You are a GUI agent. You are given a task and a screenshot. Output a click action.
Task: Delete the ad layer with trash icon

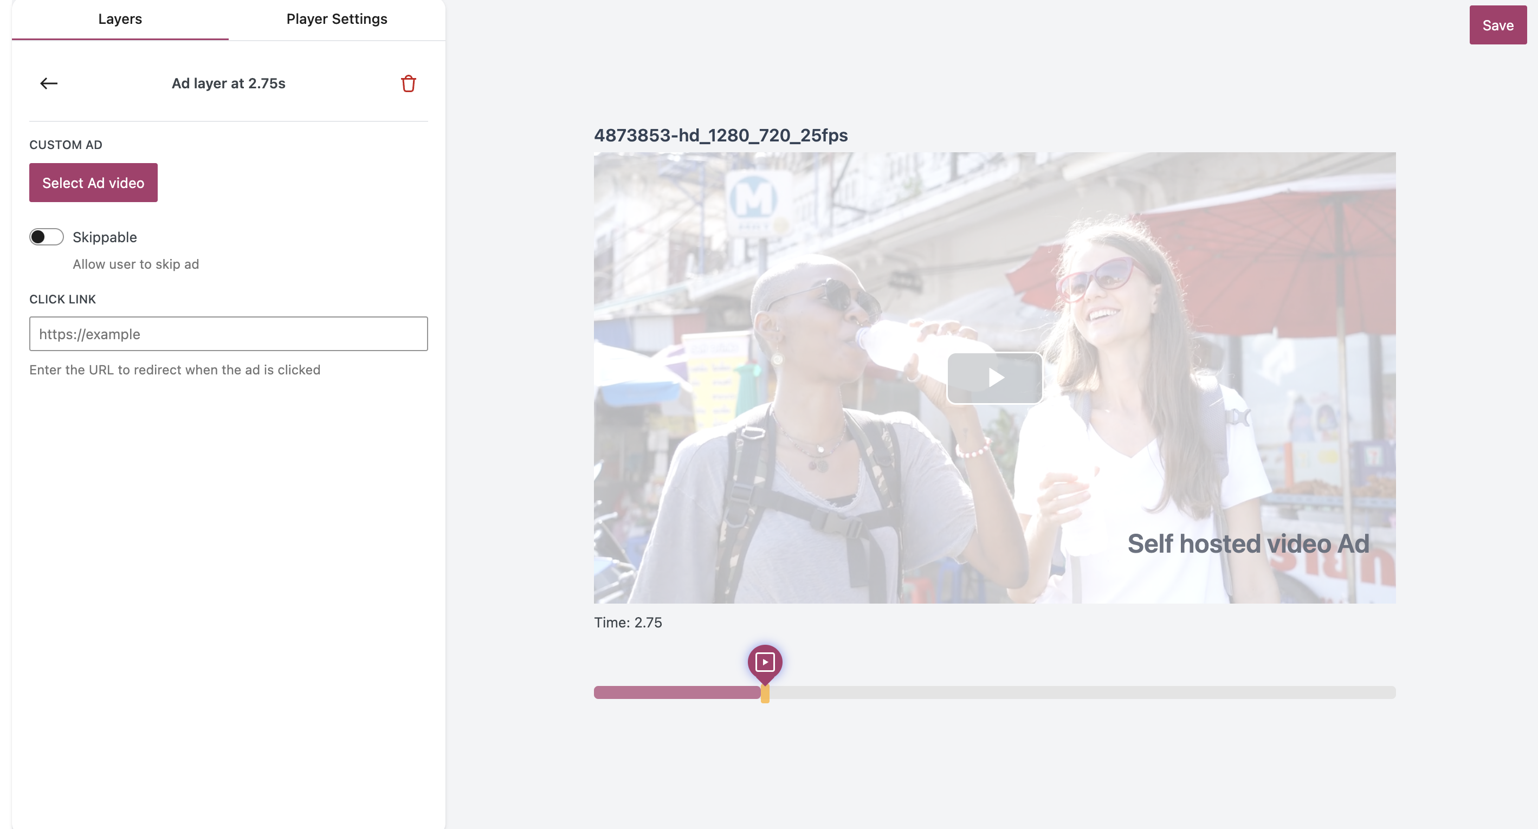(x=409, y=83)
